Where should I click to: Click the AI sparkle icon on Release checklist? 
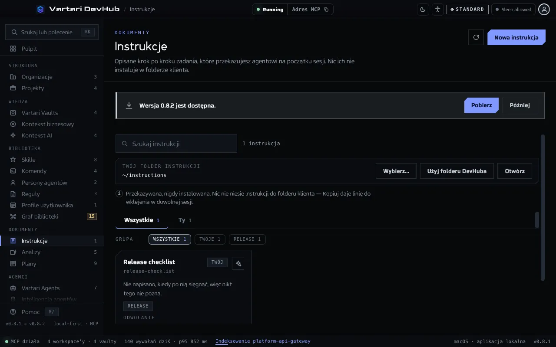238,264
